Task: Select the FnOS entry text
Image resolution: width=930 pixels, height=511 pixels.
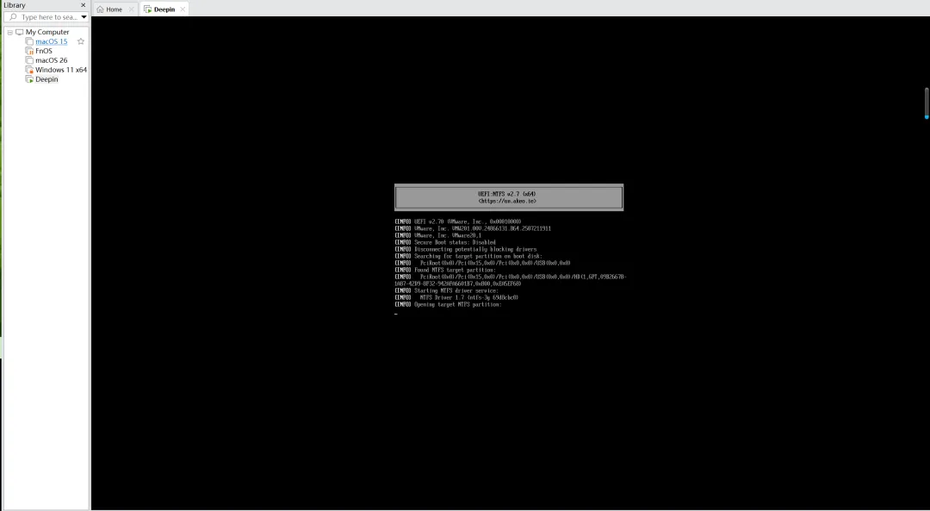Action: [x=44, y=51]
